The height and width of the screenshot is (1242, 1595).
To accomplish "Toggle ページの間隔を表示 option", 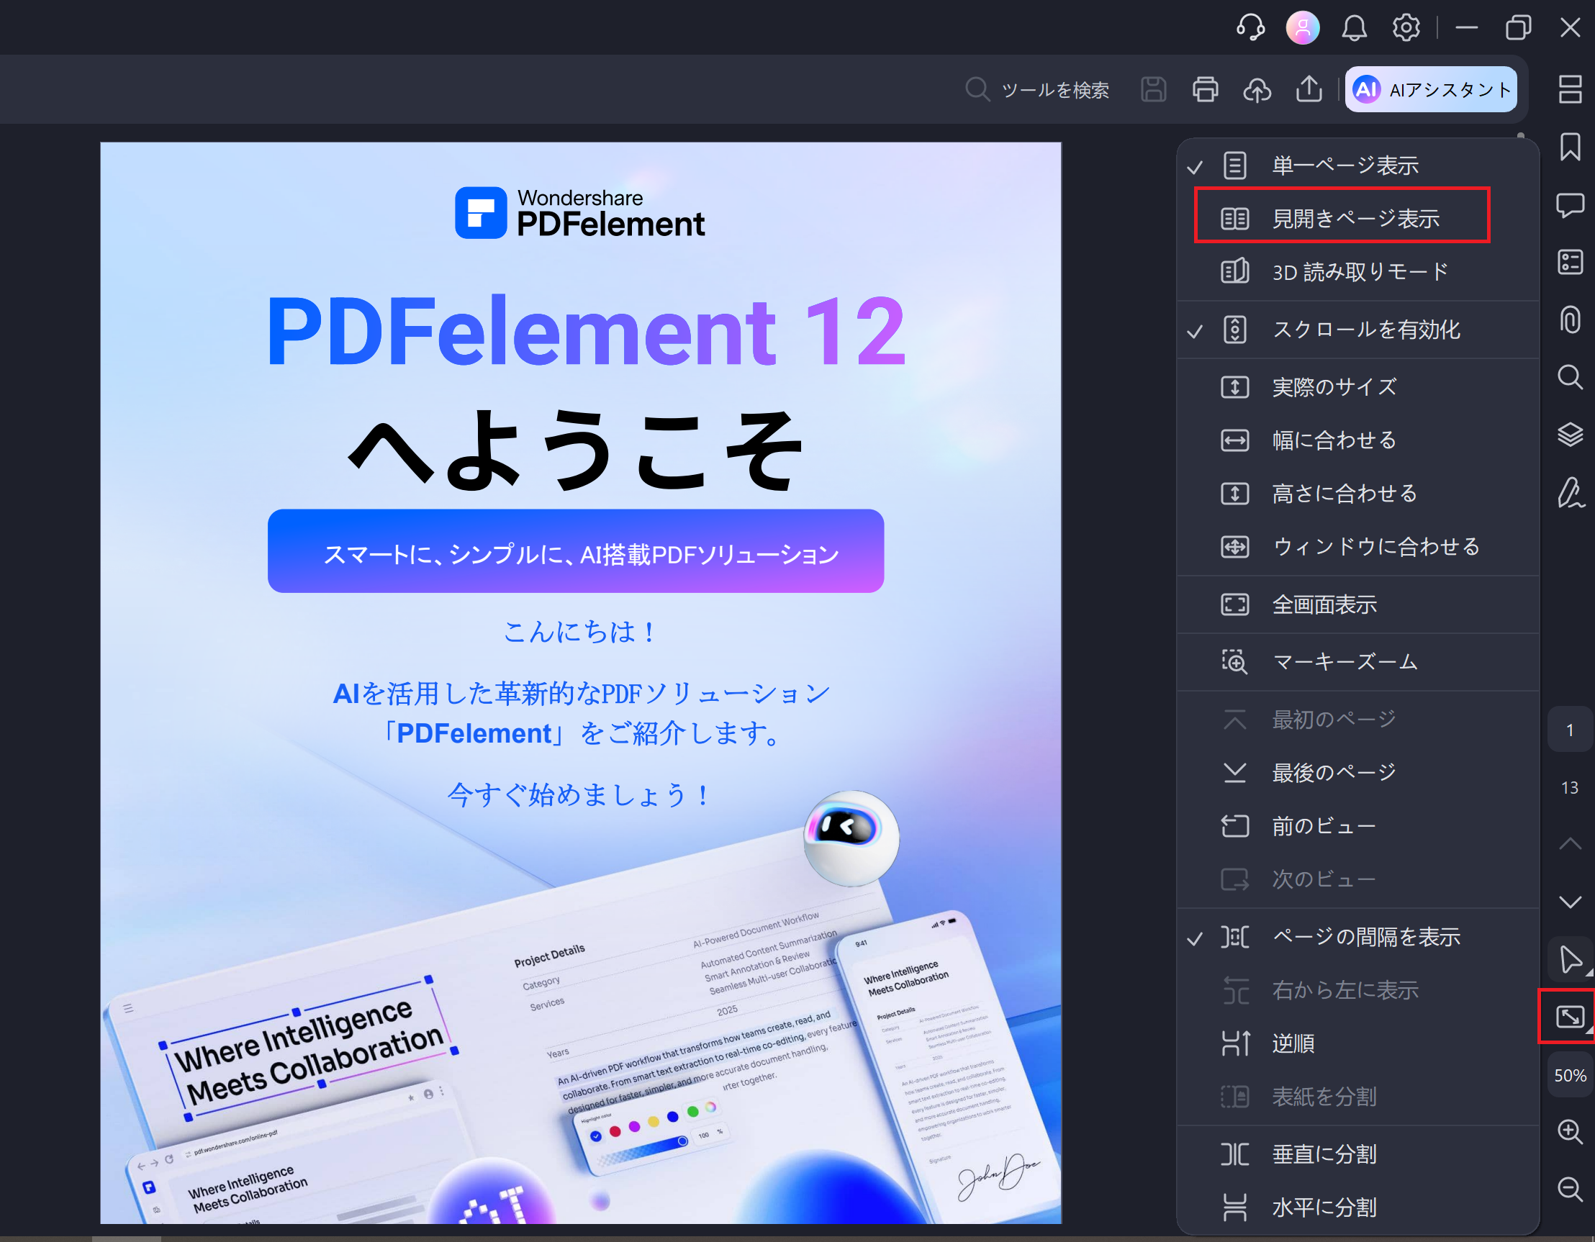I will pyautogui.click(x=1357, y=937).
